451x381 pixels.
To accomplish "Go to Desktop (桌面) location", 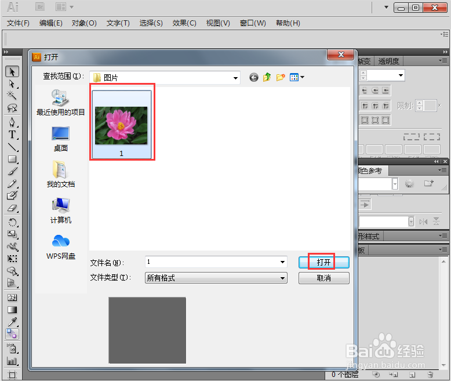I will point(60,139).
